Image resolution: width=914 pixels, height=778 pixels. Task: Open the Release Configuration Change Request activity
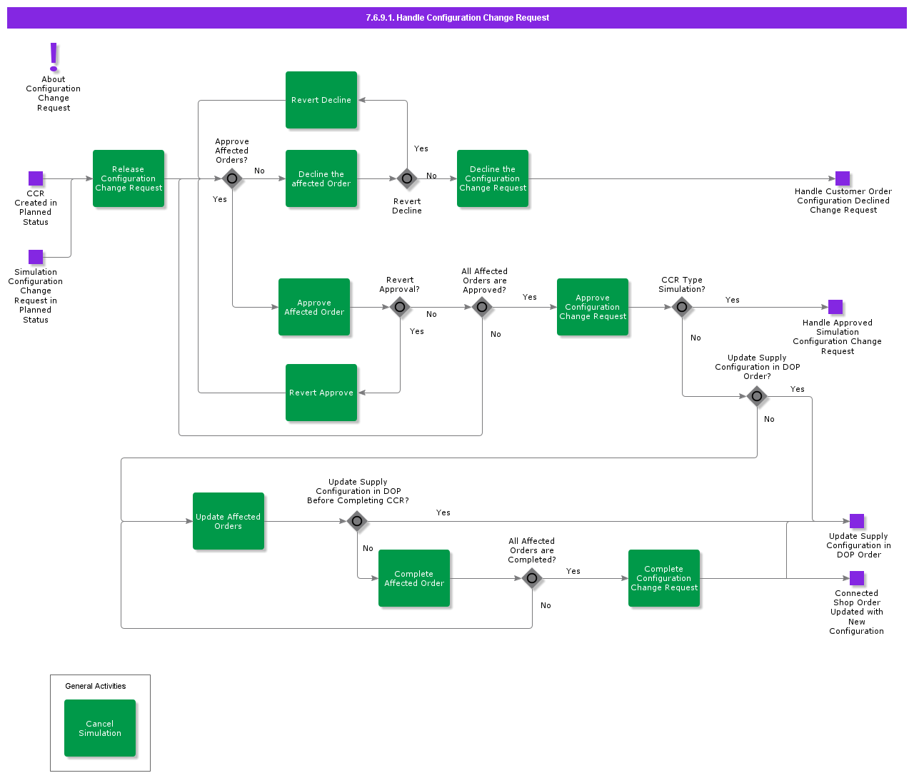click(129, 178)
